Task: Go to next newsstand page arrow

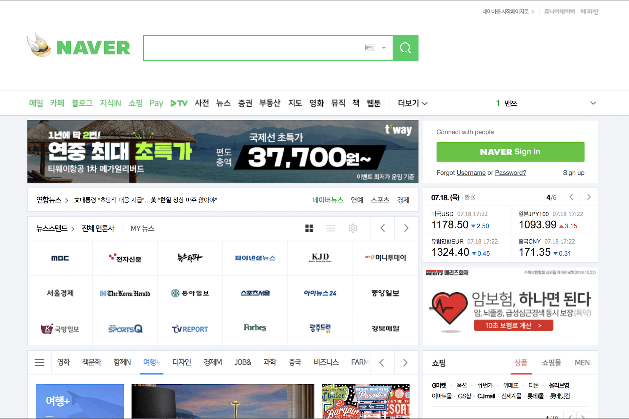Action: (x=406, y=228)
